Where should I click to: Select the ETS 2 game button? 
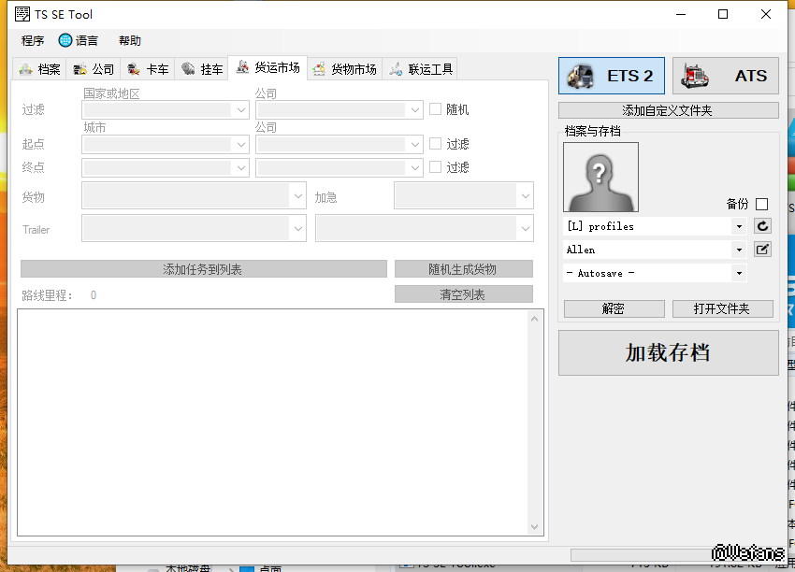coord(612,76)
